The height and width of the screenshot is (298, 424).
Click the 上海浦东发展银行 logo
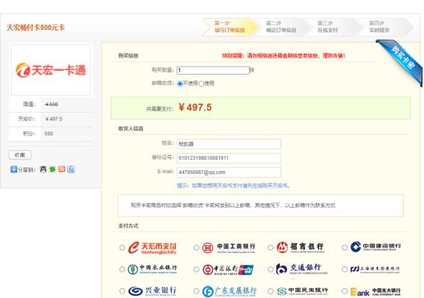pos(375,269)
